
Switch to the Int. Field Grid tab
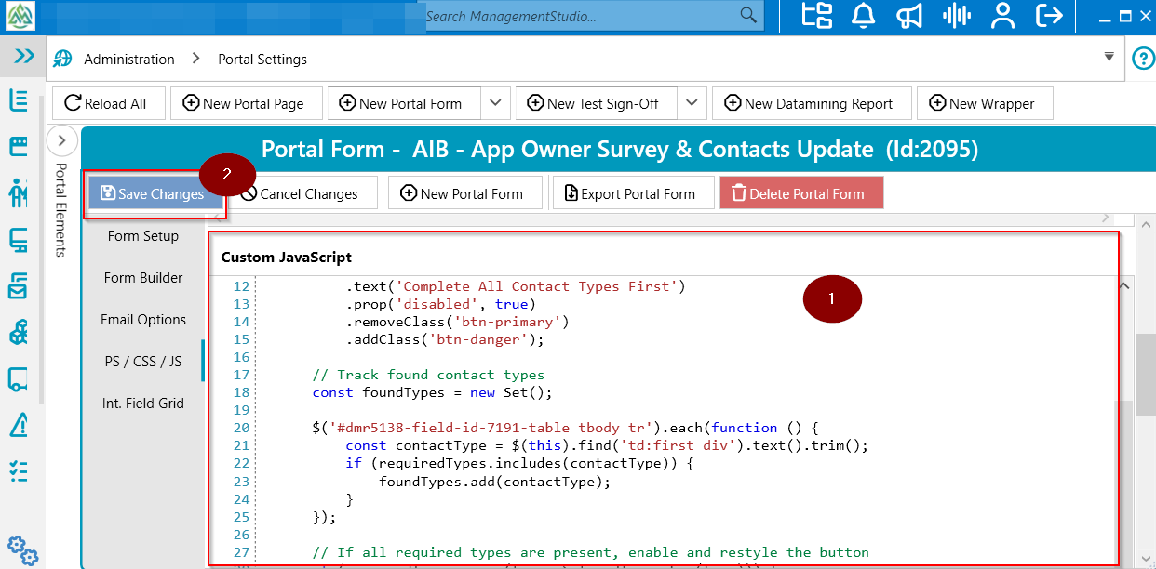(143, 404)
